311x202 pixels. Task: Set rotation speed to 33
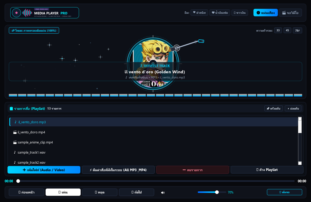278,31
